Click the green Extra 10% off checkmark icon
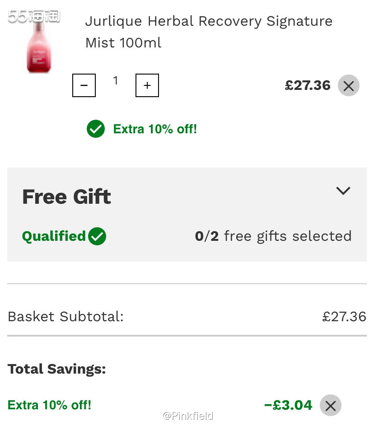Viewport: 374px width, 431px height. [x=96, y=129]
